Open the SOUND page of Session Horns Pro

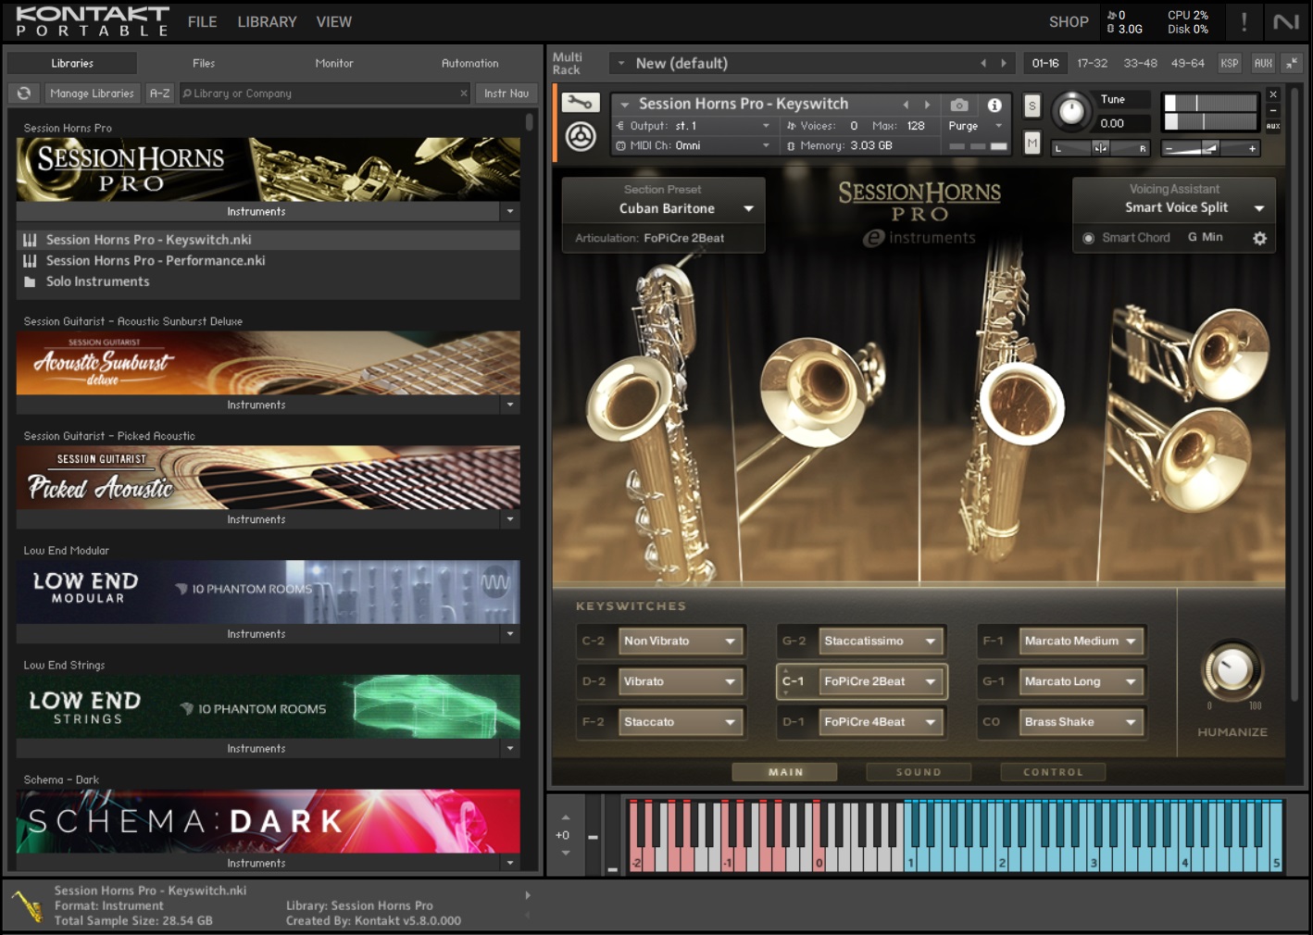coord(919,771)
